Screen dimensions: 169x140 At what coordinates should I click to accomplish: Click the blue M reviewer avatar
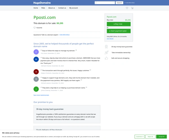click(36, 59)
